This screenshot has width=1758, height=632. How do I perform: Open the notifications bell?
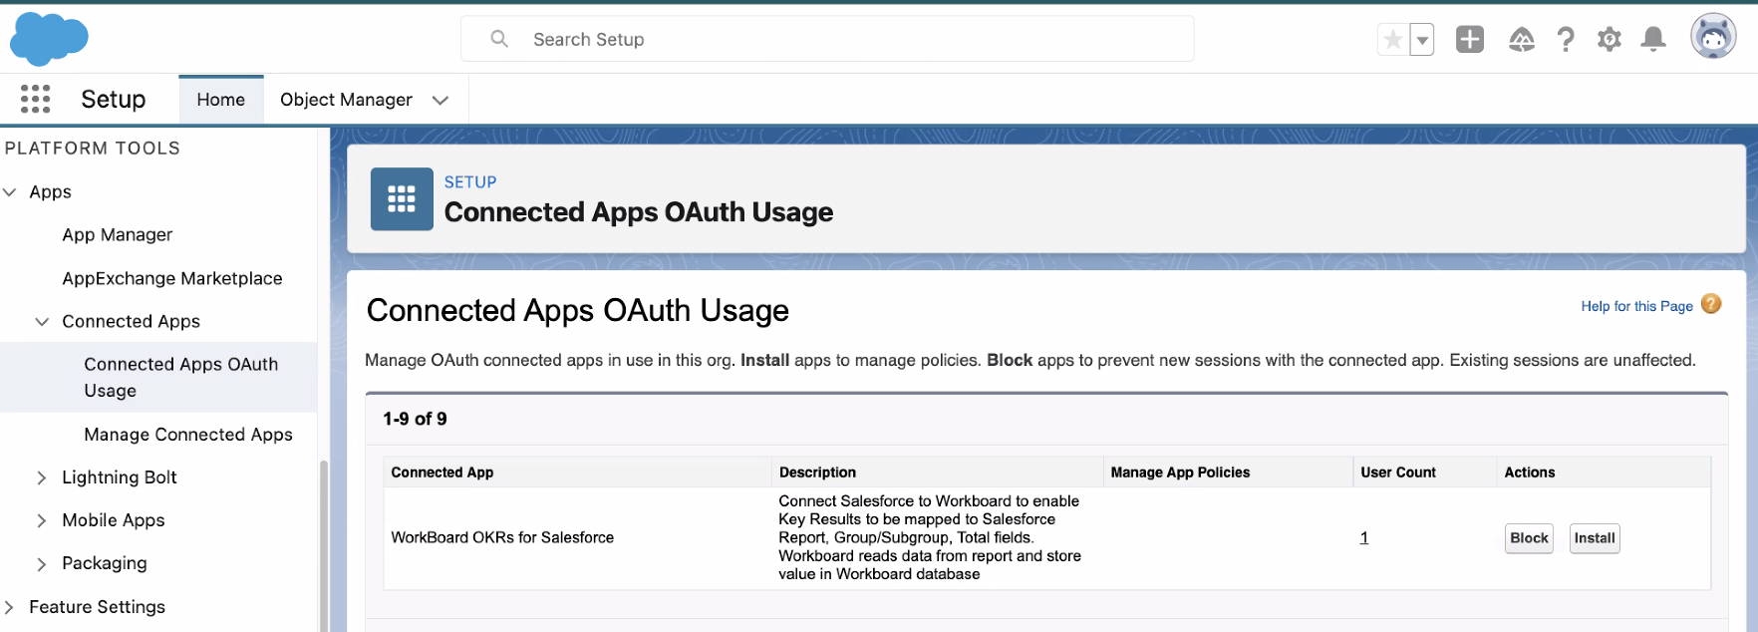[x=1653, y=39]
